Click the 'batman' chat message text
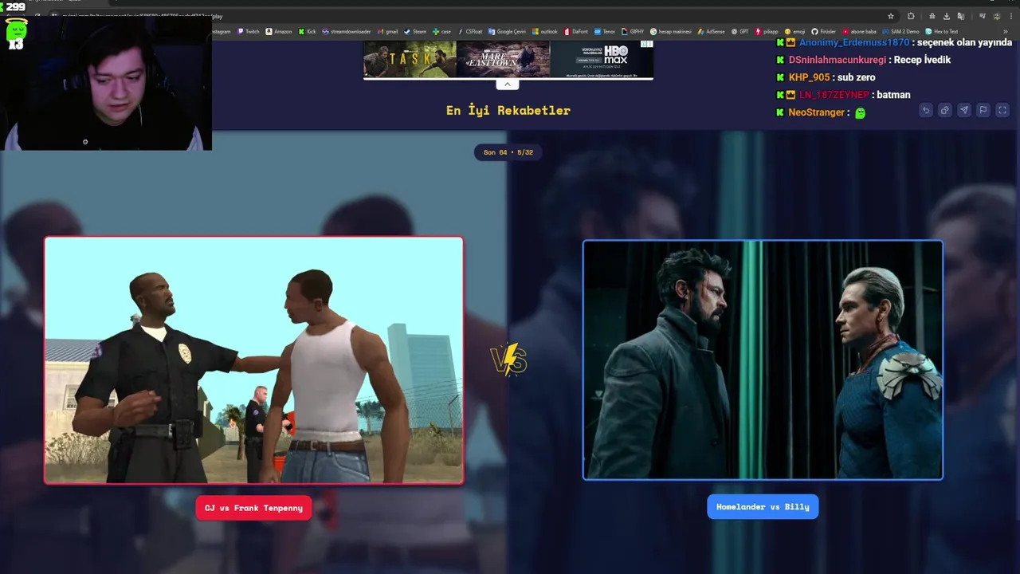 tap(893, 95)
